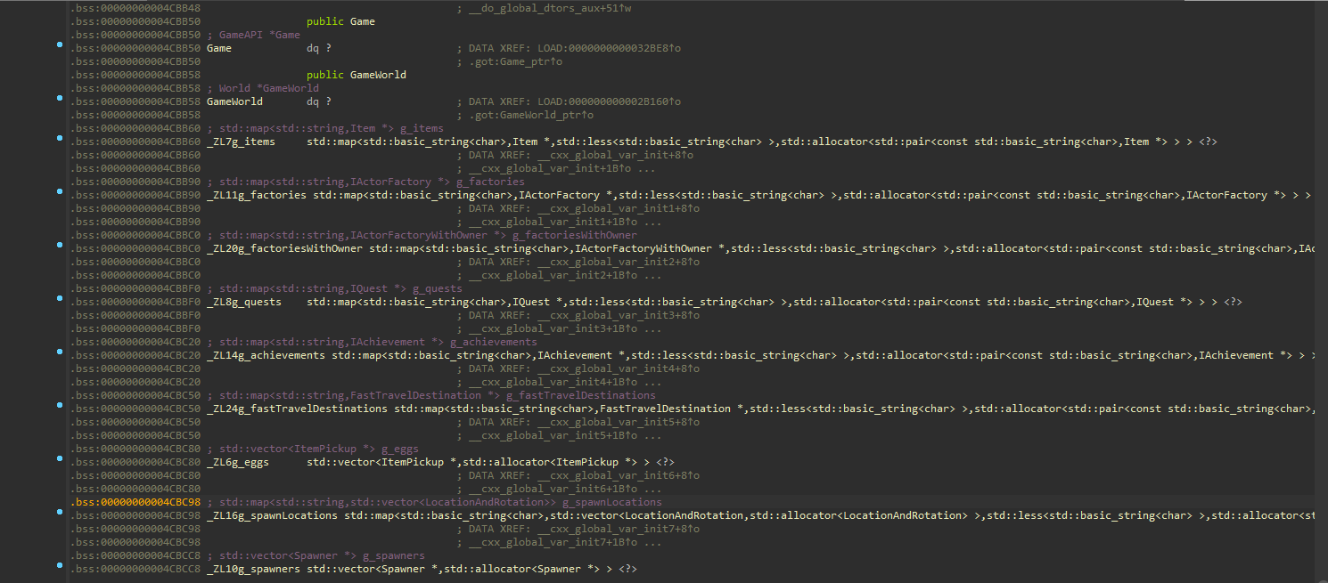Toggle breakpoint dot on the GameWorld dq line
Viewport: 1328px width, 583px height.
pyautogui.click(x=60, y=98)
